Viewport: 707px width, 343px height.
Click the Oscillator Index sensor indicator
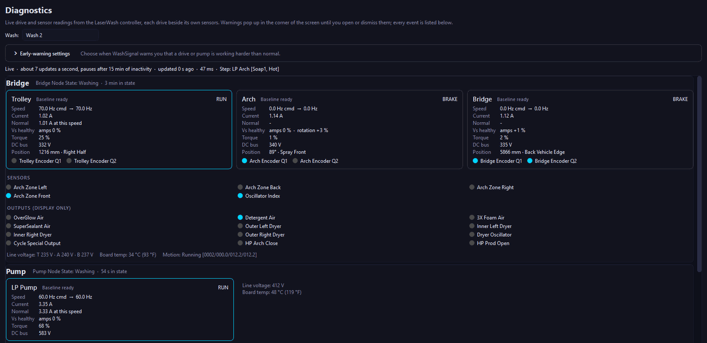pos(240,196)
